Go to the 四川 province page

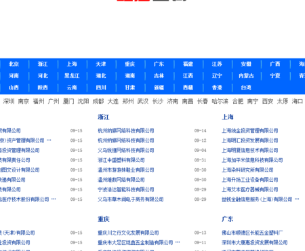[101, 88]
